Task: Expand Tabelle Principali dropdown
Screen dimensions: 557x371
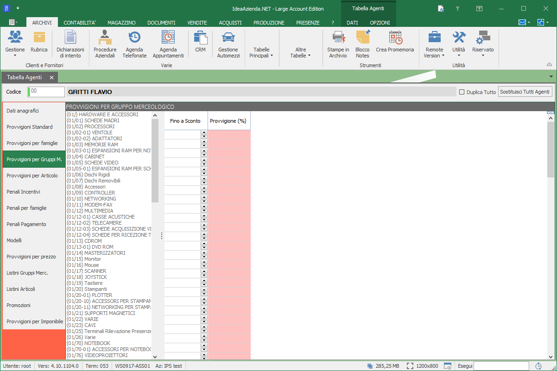Action: 261,52
